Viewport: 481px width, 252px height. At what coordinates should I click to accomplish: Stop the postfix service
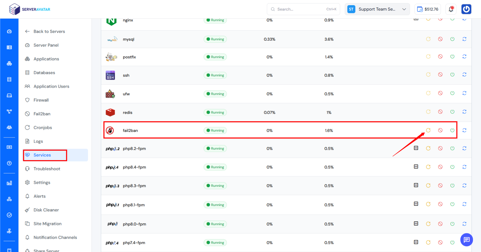coord(440,56)
